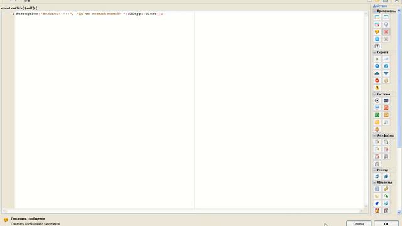Click the Отмена cancel button
This screenshot has width=402, height=226.
click(359, 223)
